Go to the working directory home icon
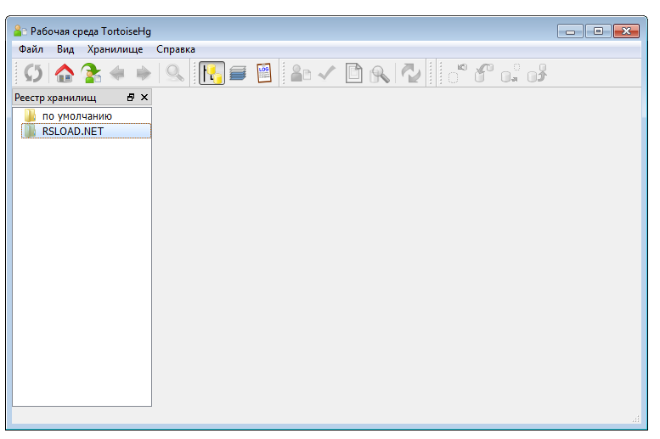660x439 pixels. click(x=65, y=73)
